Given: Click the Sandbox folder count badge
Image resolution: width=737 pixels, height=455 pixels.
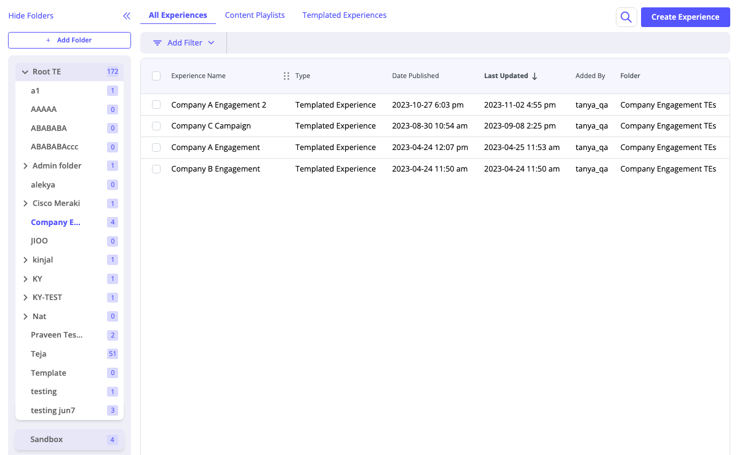Looking at the screenshot, I should point(112,440).
